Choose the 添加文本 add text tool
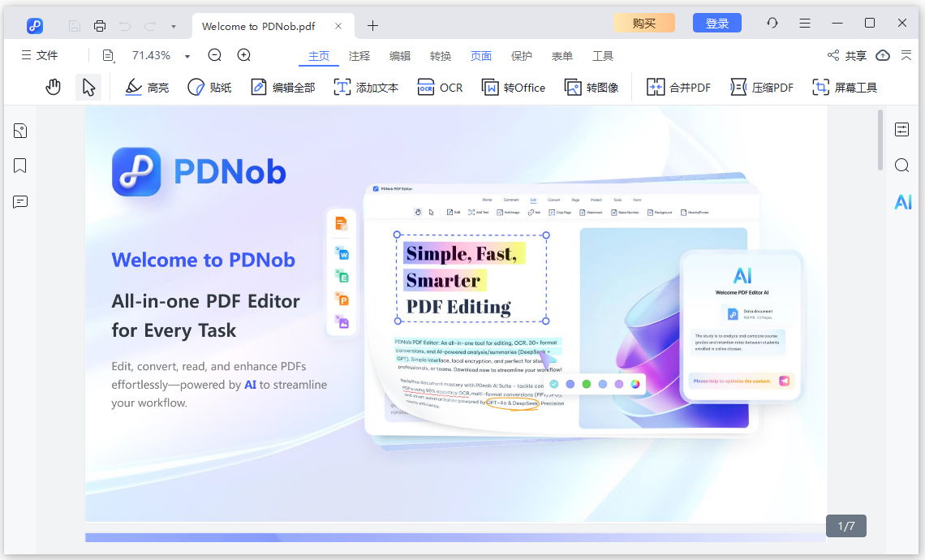Viewport: 925px width, 560px height. [366, 88]
